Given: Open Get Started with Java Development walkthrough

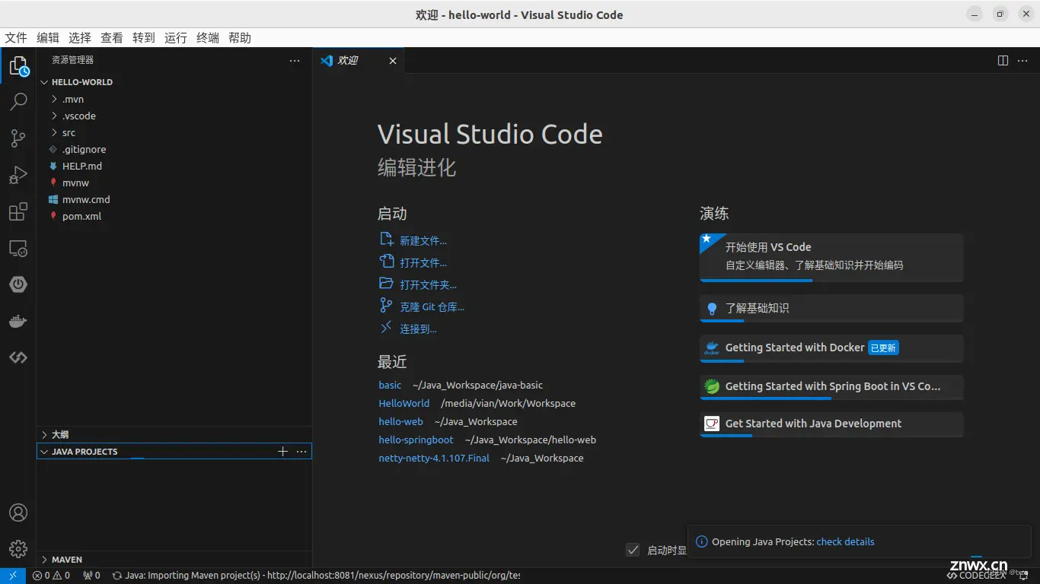Looking at the screenshot, I should pyautogui.click(x=831, y=424).
